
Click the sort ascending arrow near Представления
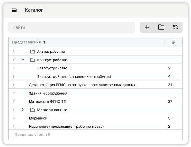(44, 42)
